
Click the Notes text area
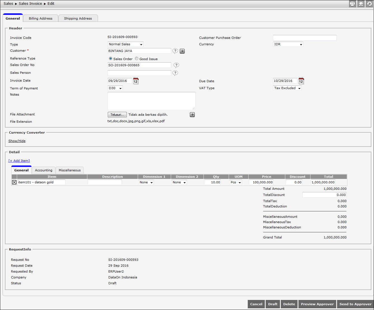tap(151, 101)
